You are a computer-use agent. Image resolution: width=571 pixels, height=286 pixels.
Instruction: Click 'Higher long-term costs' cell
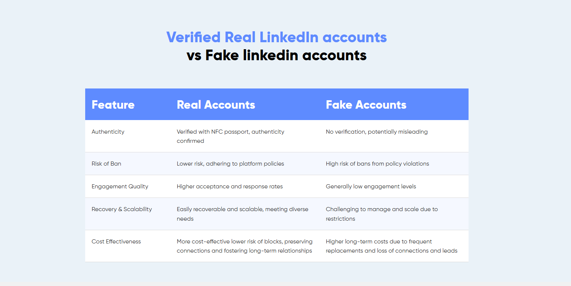click(x=391, y=246)
